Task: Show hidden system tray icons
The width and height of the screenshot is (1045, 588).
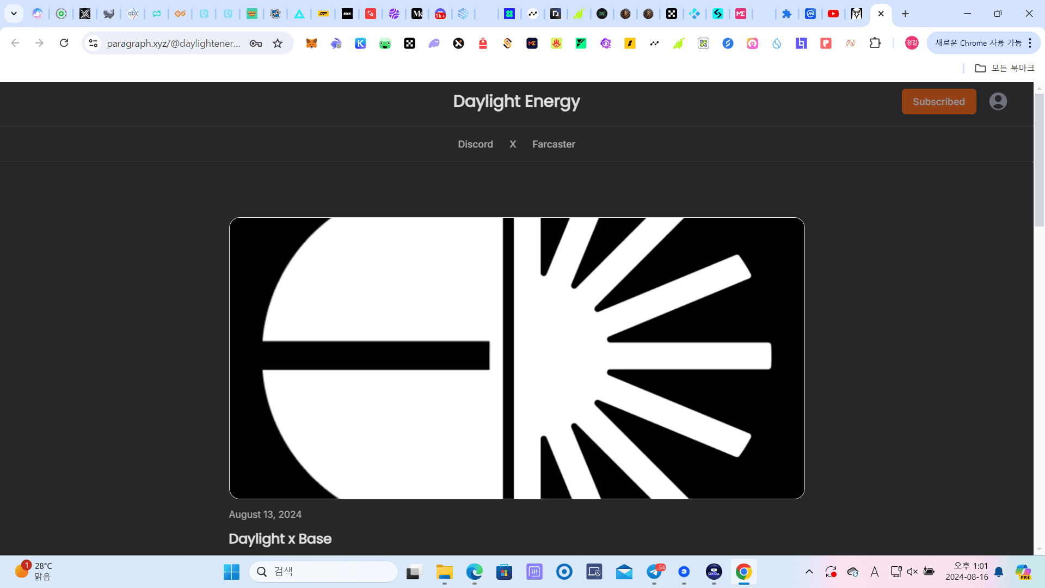Action: tap(809, 572)
